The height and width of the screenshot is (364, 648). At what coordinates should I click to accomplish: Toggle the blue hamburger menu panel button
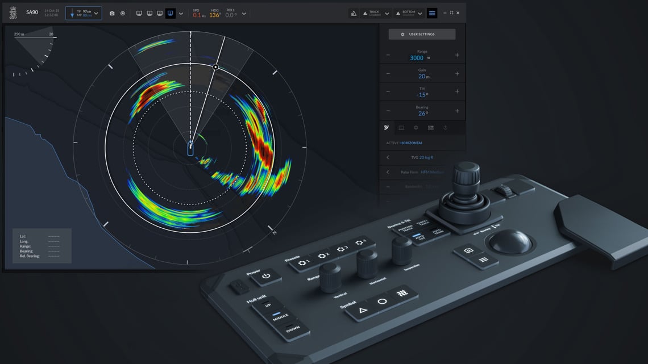432,13
